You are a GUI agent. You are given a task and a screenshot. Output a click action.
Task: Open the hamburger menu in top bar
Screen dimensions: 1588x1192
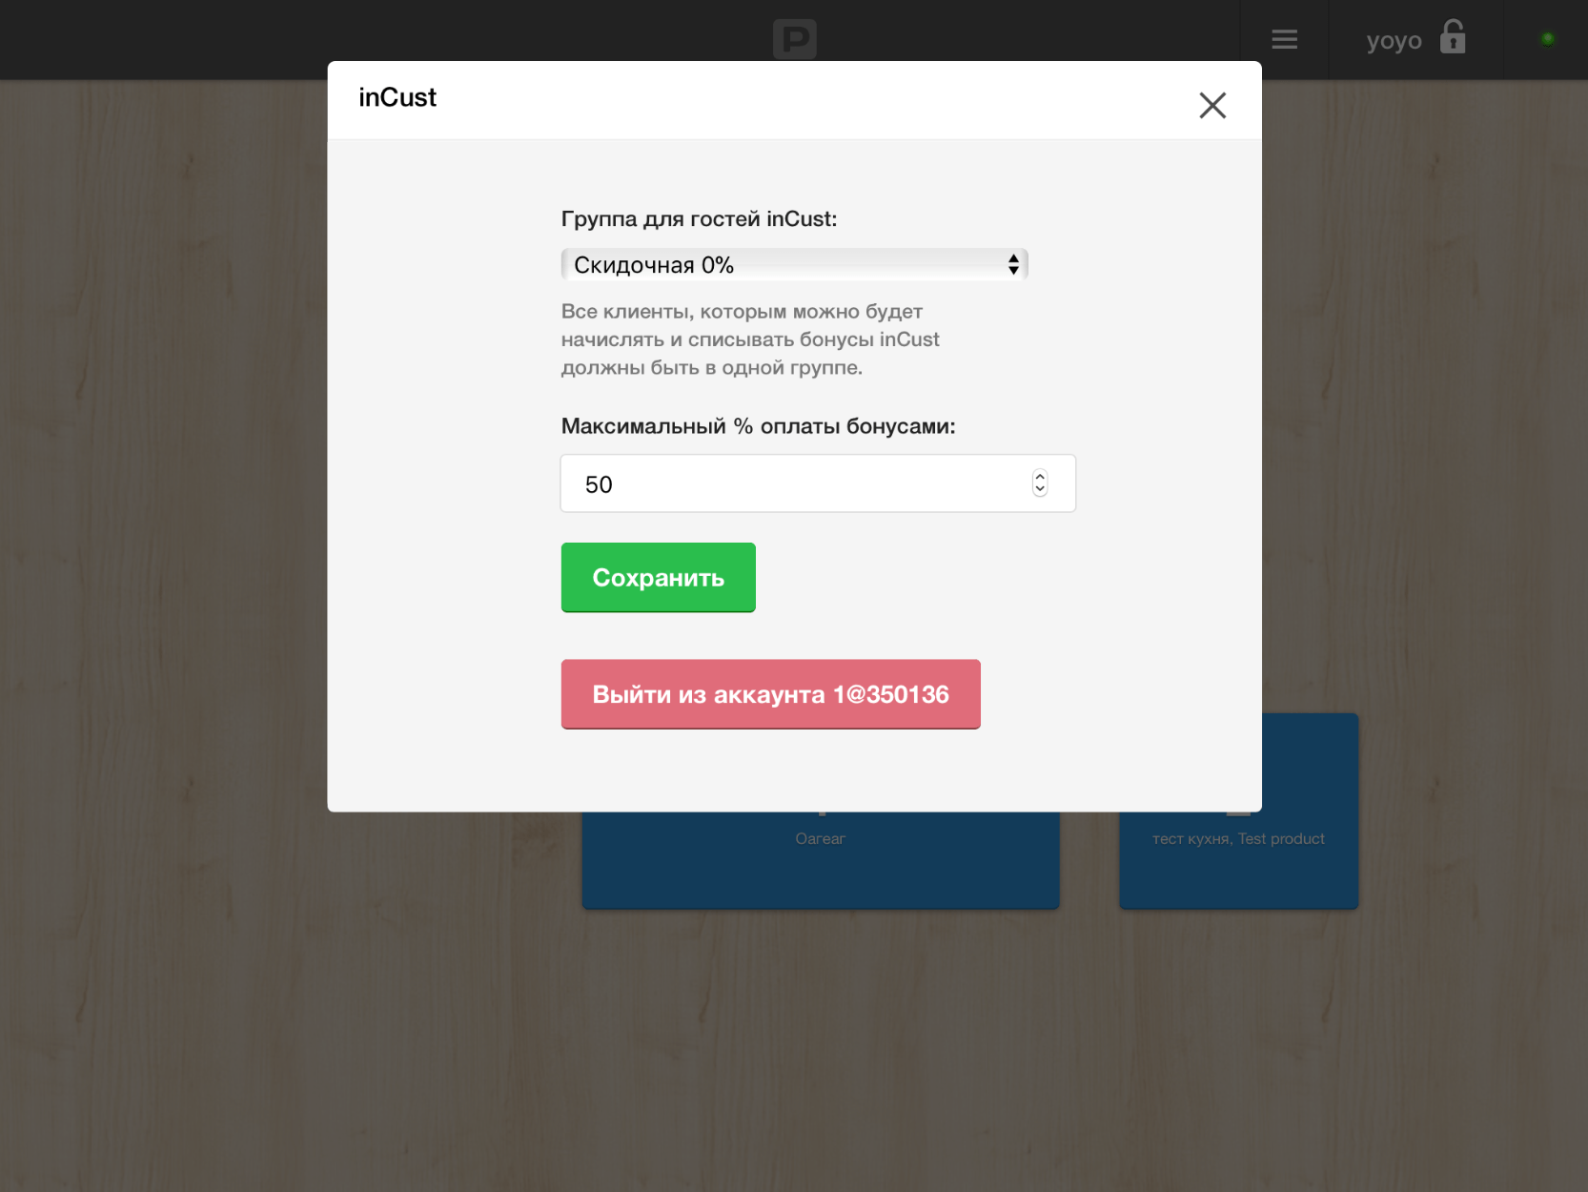[x=1284, y=39]
